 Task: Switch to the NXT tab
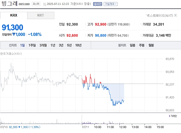[x=41, y=15]
